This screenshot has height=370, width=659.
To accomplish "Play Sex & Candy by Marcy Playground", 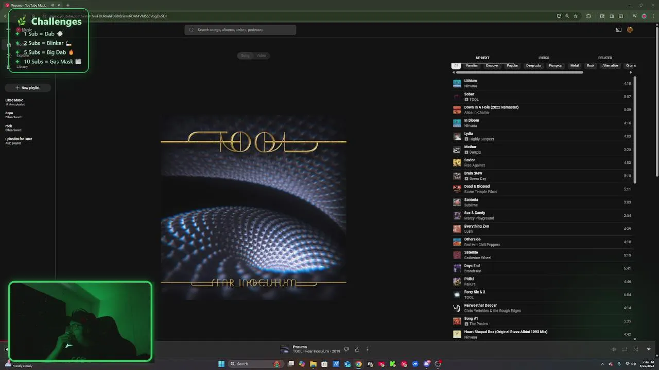I will [542, 215].
